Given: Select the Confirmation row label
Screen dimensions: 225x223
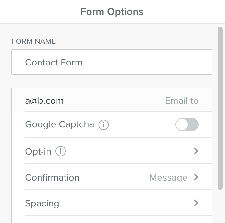Looking at the screenshot, I should pyautogui.click(x=52, y=178).
